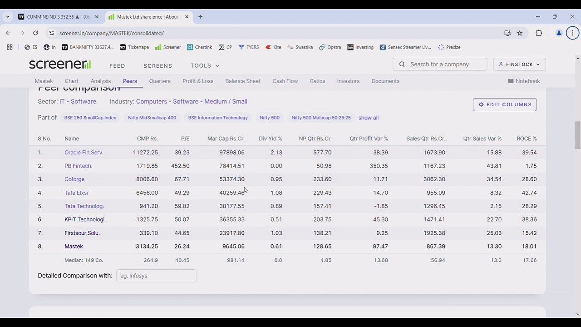Open the BSE Information Technology tag
Viewport: 581px width, 327px height.
tap(218, 118)
